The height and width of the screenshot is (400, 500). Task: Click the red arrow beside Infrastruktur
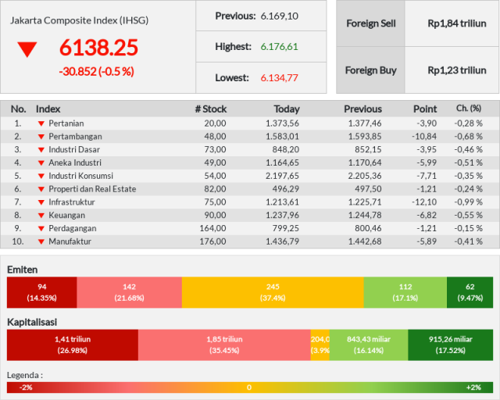[x=41, y=202]
